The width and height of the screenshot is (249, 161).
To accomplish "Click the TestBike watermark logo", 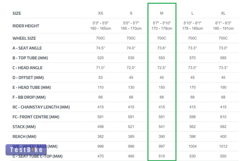I will 26,150.
